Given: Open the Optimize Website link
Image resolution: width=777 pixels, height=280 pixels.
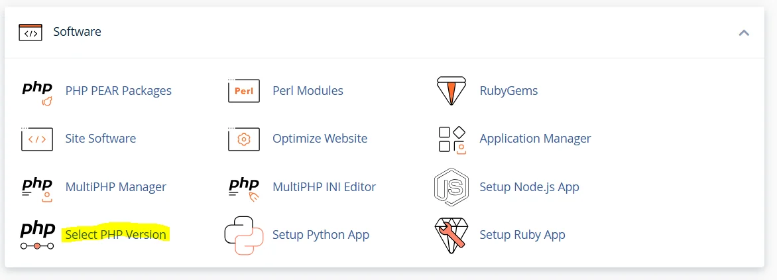Looking at the screenshot, I should pos(320,138).
